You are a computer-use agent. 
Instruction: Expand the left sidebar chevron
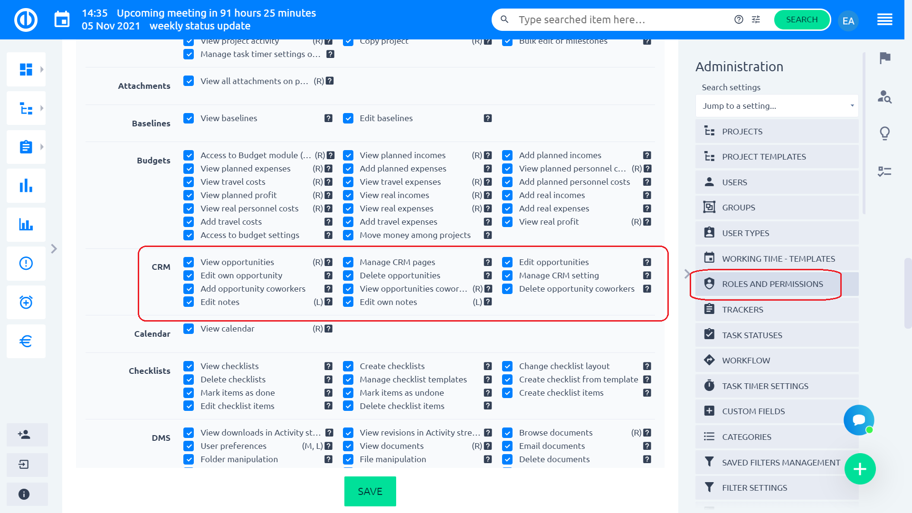pos(54,249)
